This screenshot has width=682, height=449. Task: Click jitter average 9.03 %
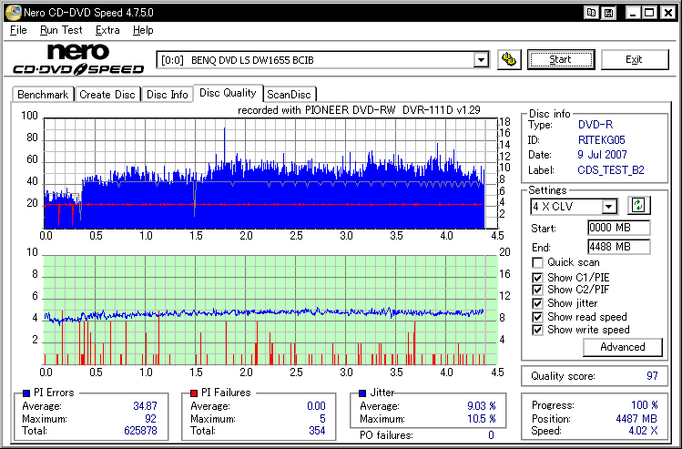click(x=482, y=406)
